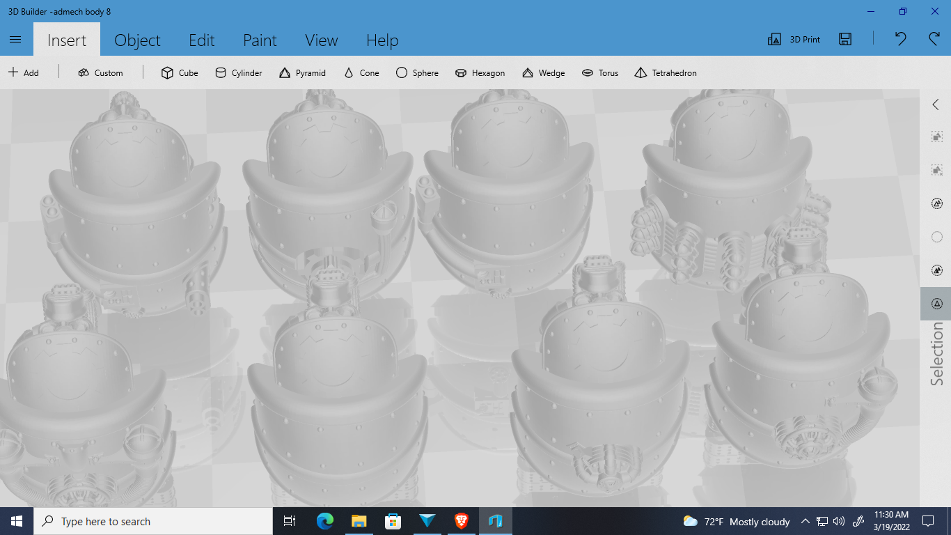The height and width of the screenshot is (535, 951).
Task: Open the hamburger menu
Action: pos(15,40)
